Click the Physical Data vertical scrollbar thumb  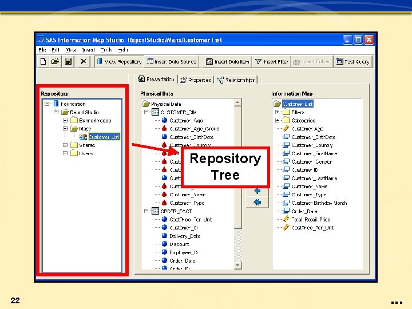(x=237, y=167)
